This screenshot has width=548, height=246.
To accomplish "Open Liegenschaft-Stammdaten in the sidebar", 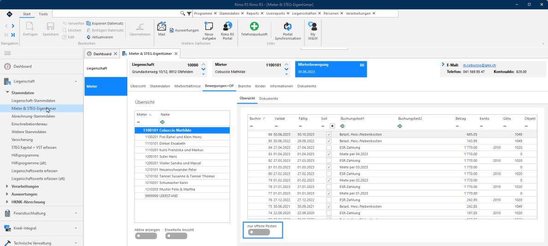I will [x=34, y=101].
